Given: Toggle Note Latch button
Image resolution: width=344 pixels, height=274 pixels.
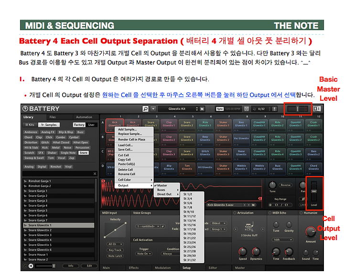Looking at the screenshot, I should click(115, 256).
